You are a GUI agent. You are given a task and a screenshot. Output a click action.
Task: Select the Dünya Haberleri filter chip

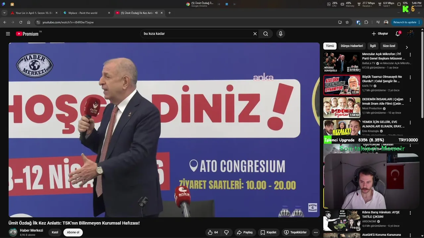pyautogui.click(x=352, y=46)
